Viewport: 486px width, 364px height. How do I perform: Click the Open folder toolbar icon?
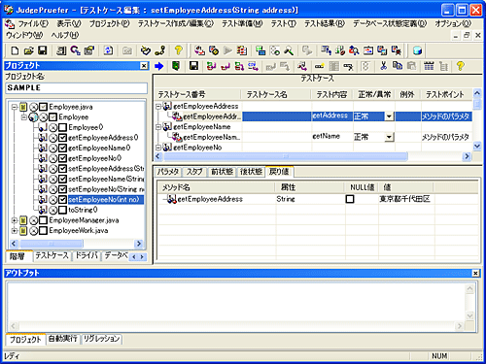click(x=29, y=50)
